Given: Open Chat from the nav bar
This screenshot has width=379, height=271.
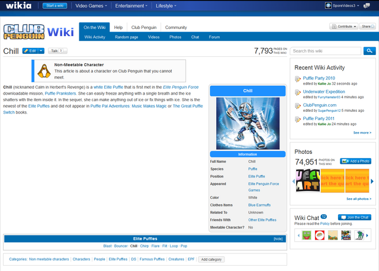Looking at the screenshot, I should [195, 37].
